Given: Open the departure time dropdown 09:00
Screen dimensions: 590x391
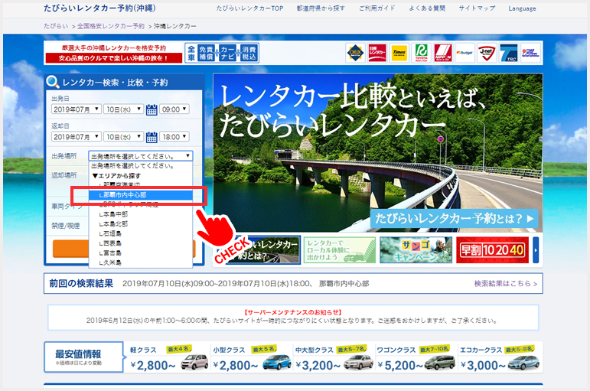Looking at the screenshot, I should [174, 109].
